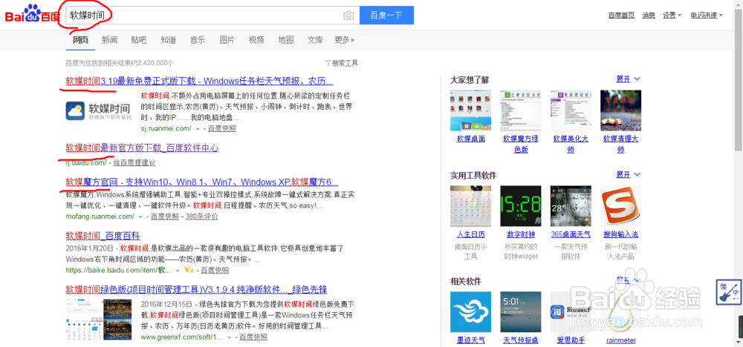Open the 更多» tab menu
The image size is (743, 347).
pos(345,40)
